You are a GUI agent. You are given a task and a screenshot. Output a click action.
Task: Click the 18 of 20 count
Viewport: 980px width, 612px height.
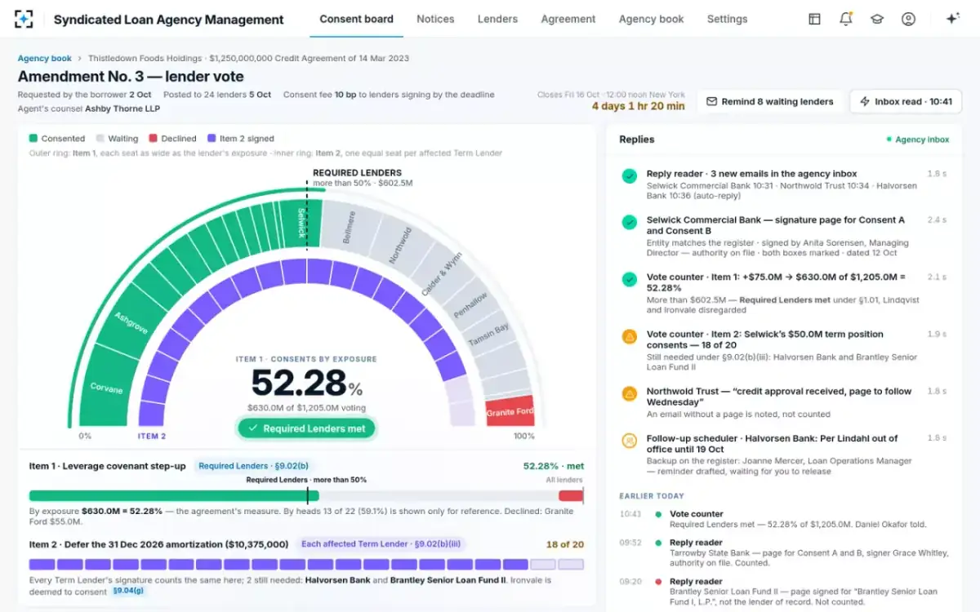(565, 544)
